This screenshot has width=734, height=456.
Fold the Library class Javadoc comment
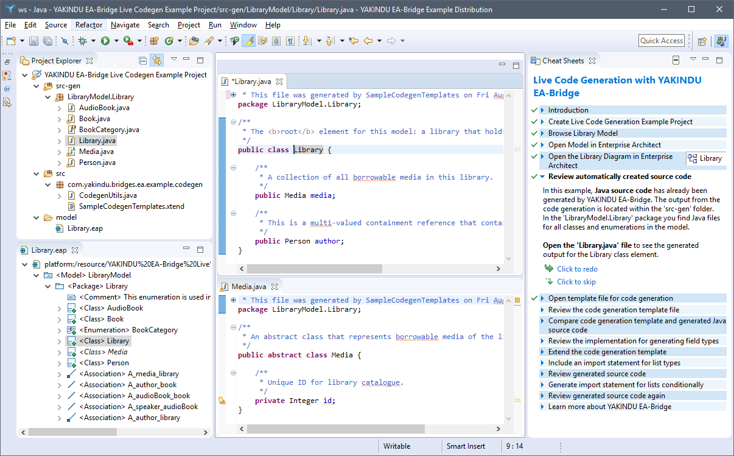[234, 122]
